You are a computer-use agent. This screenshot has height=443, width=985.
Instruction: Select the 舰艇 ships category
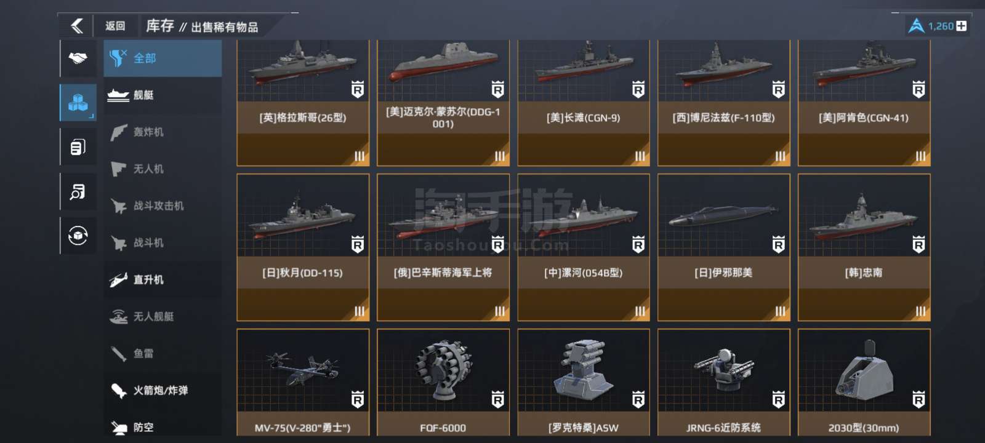coord(163,95)
